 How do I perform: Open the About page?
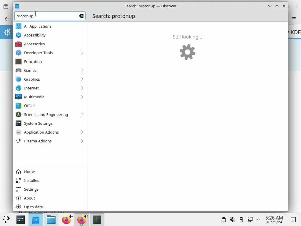tap(50, 198)
